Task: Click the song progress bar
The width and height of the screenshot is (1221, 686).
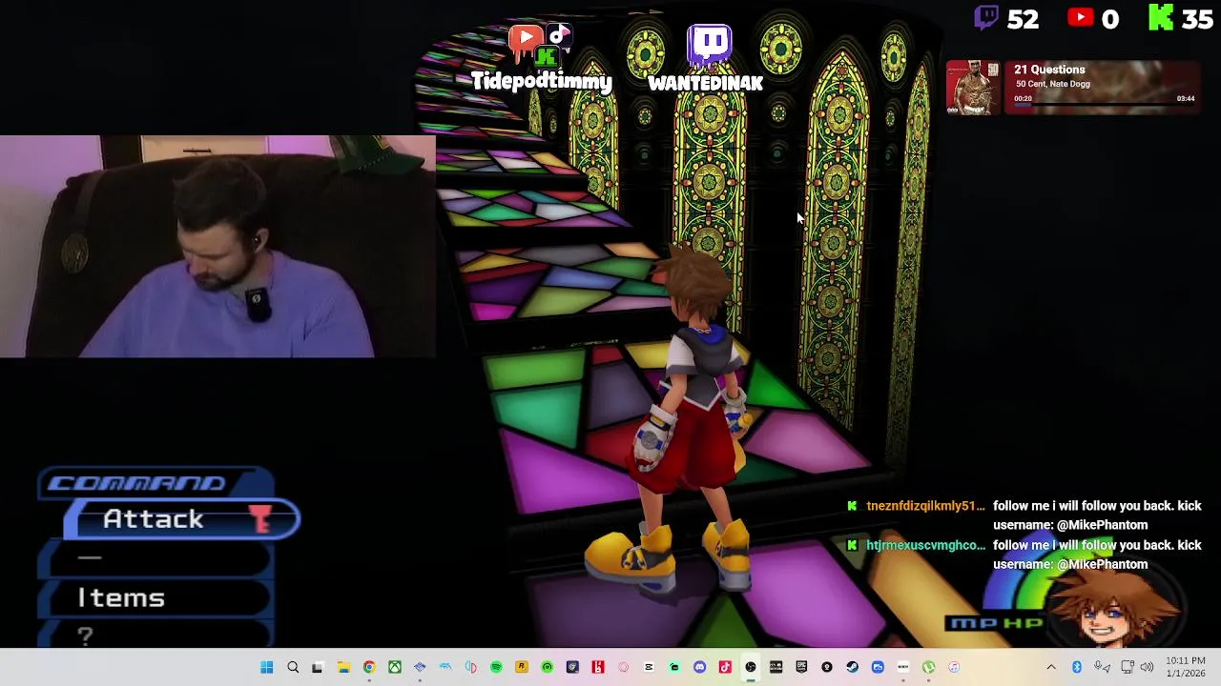Action: pyautogui.click(x=1105, y=106)
